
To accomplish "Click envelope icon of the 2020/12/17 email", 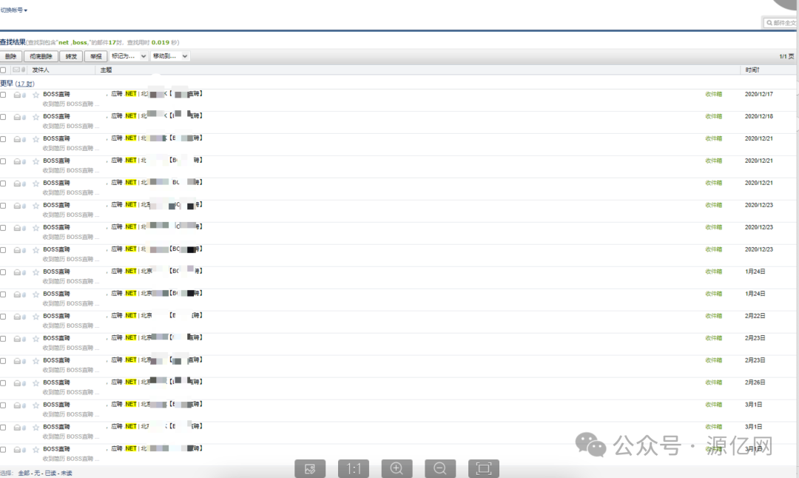I will coord(17,95).
